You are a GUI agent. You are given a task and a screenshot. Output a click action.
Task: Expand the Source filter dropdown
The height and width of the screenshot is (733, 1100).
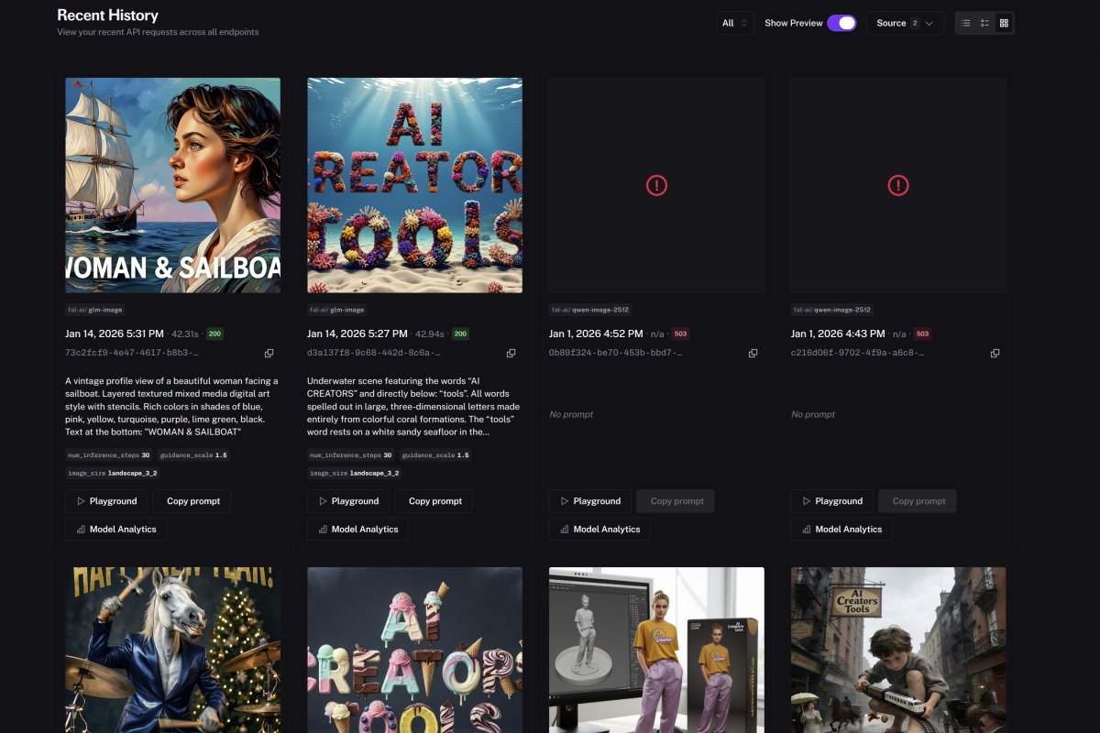pos(905,23)
